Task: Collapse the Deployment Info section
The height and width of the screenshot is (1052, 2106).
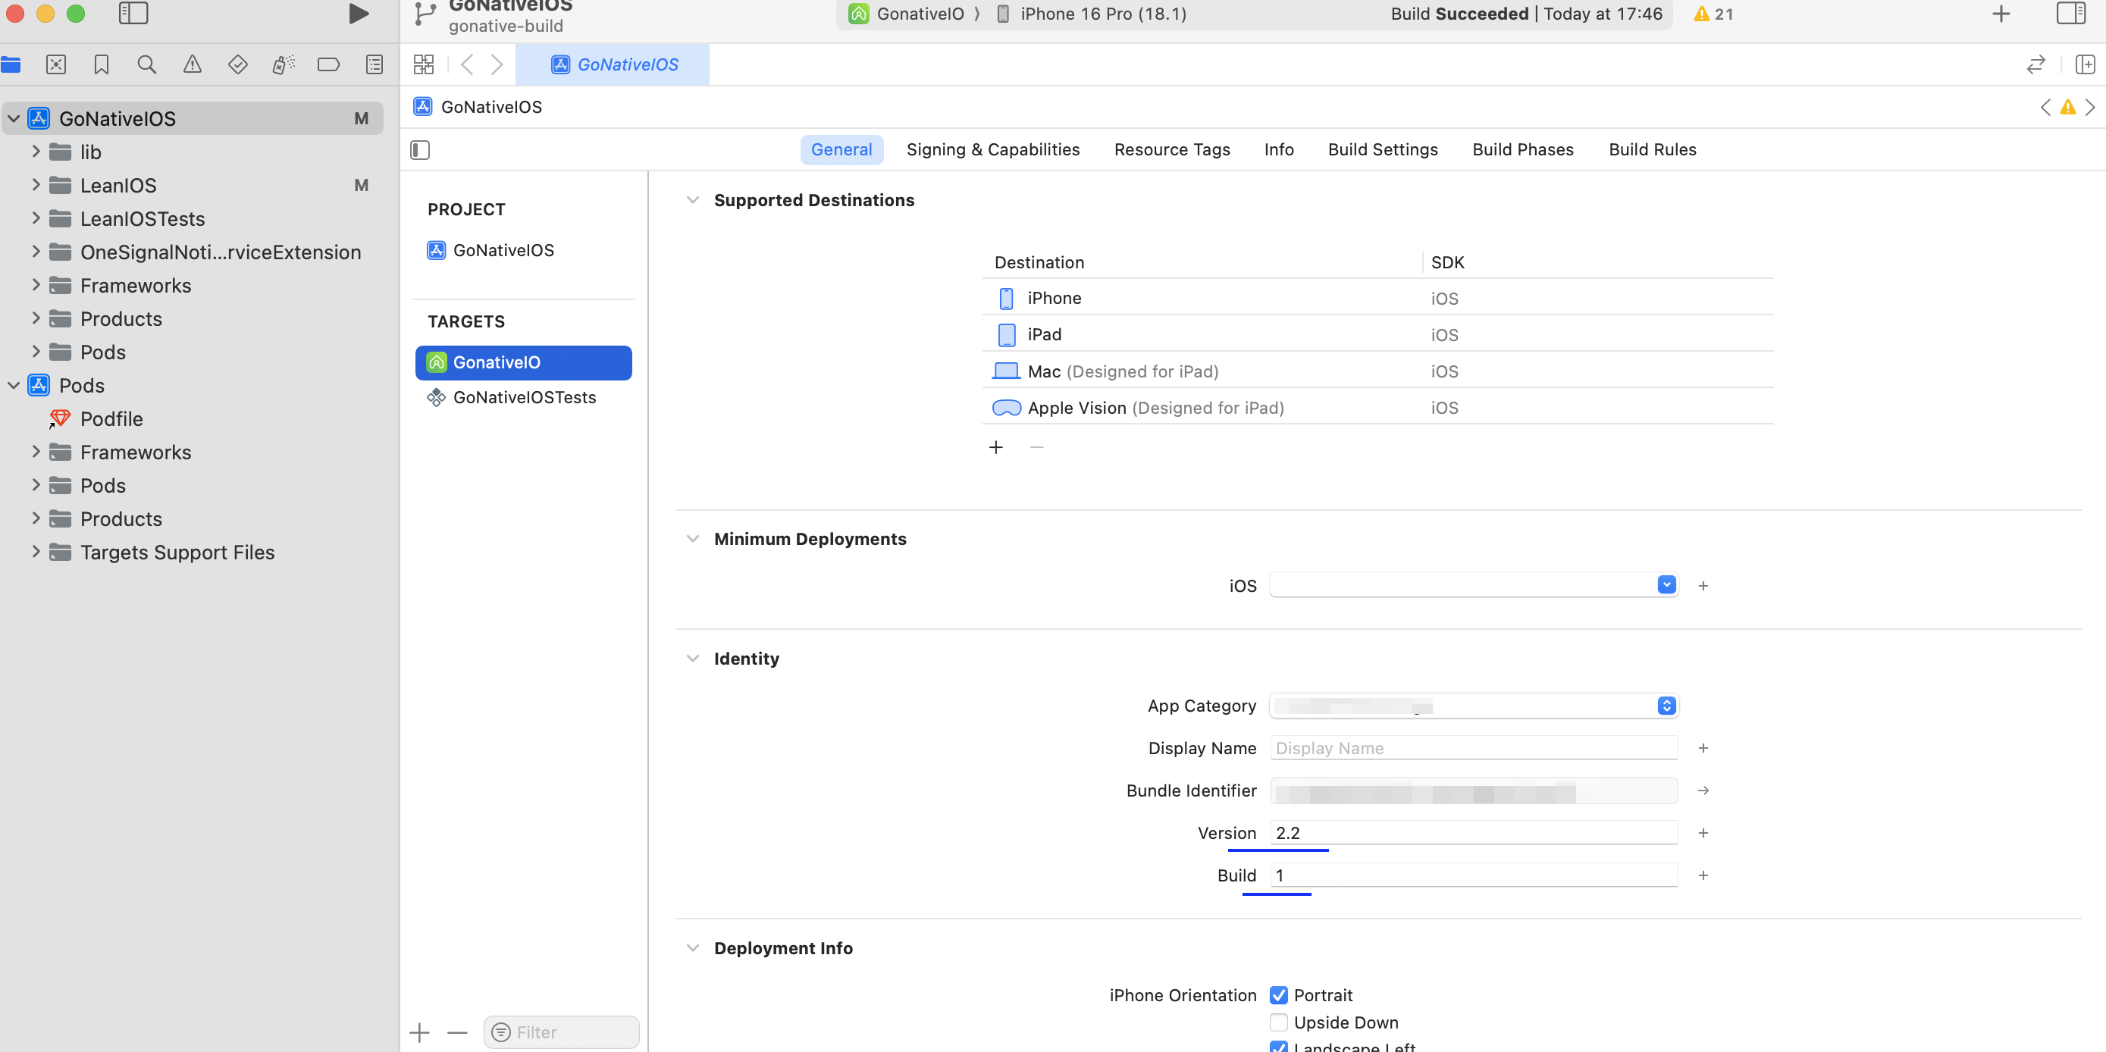Action: (x=692, y=948)
